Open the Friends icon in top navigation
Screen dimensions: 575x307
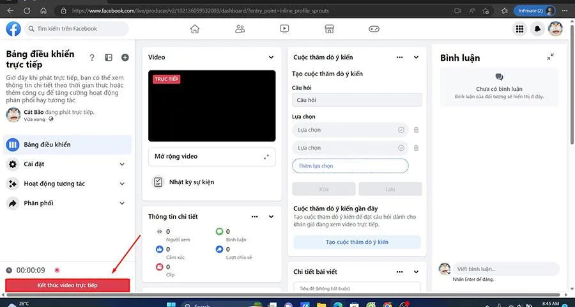point(240,29)
